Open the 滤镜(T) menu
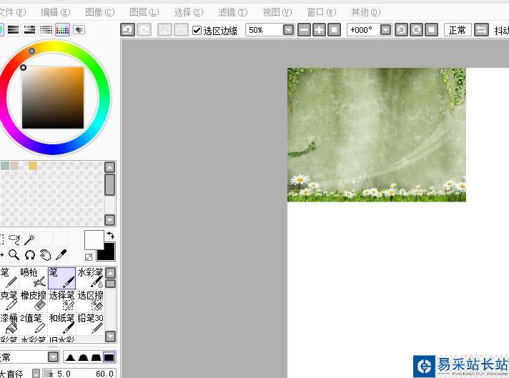Image resolution: width=509 pixels, height=378 pixels. pyautogui.click(x=233, y=12)
